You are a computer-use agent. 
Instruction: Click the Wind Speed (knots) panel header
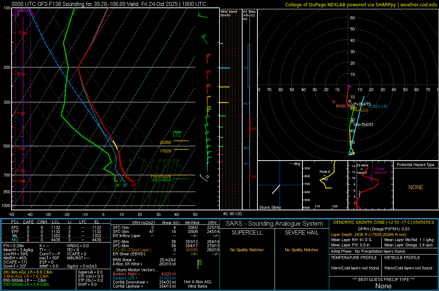pyautogui.click(x=229, y=13)
